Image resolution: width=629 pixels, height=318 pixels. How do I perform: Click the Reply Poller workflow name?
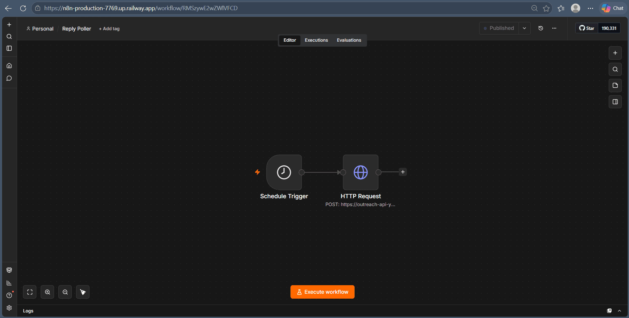pos(77,29)
